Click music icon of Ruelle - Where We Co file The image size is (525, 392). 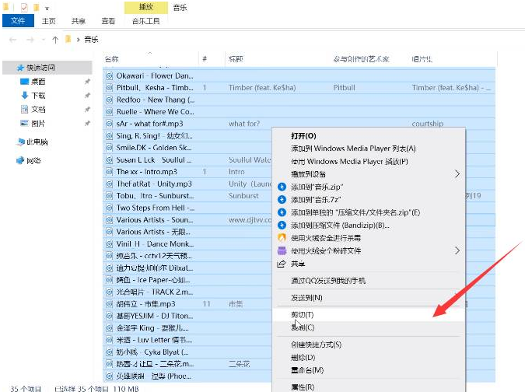click(x=109, y=112)
